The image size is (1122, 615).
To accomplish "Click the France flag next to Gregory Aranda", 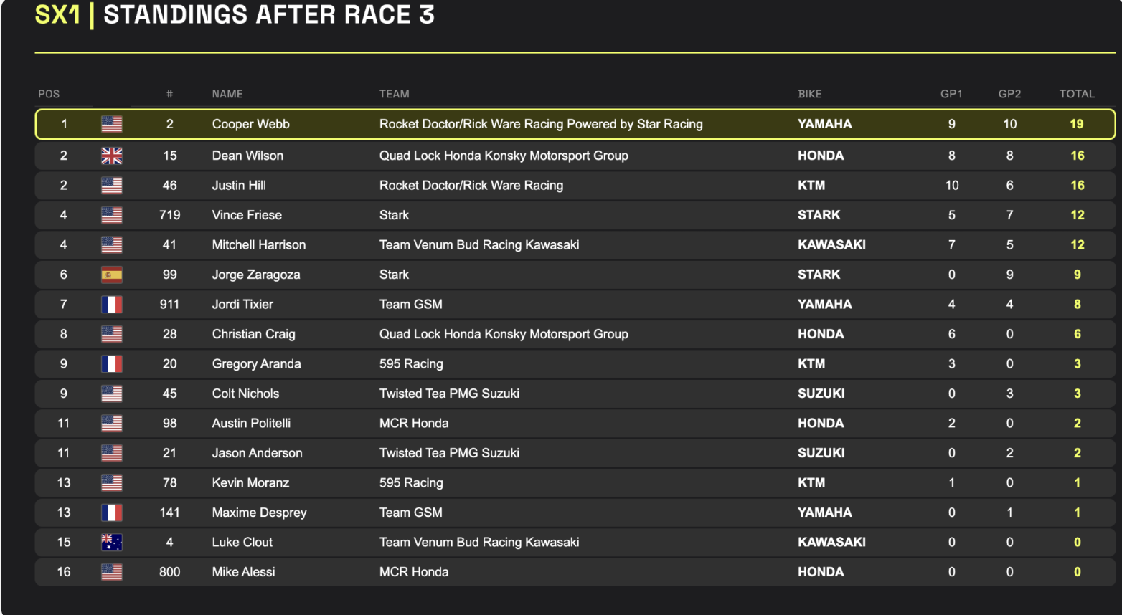I will [x=111, y=364].
